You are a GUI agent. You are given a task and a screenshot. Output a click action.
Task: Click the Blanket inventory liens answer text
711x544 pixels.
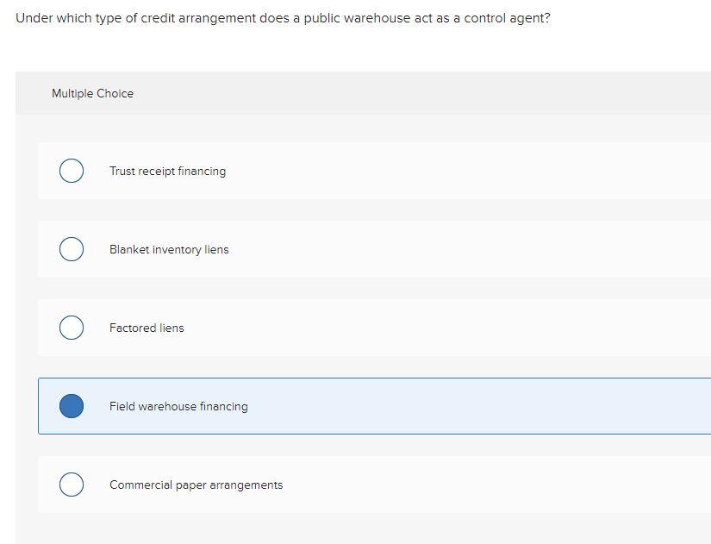169,249
